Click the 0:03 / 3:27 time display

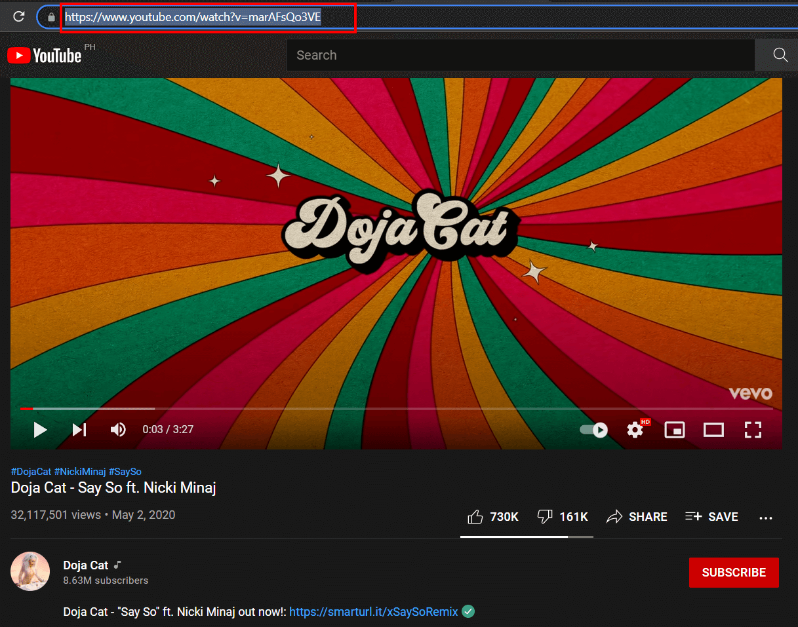coord(168,430)
